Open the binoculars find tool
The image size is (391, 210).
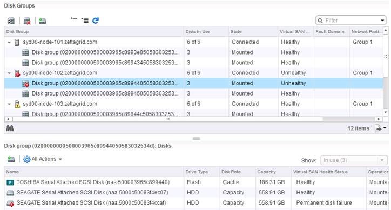pyautogui.click(x=10, y=128)
